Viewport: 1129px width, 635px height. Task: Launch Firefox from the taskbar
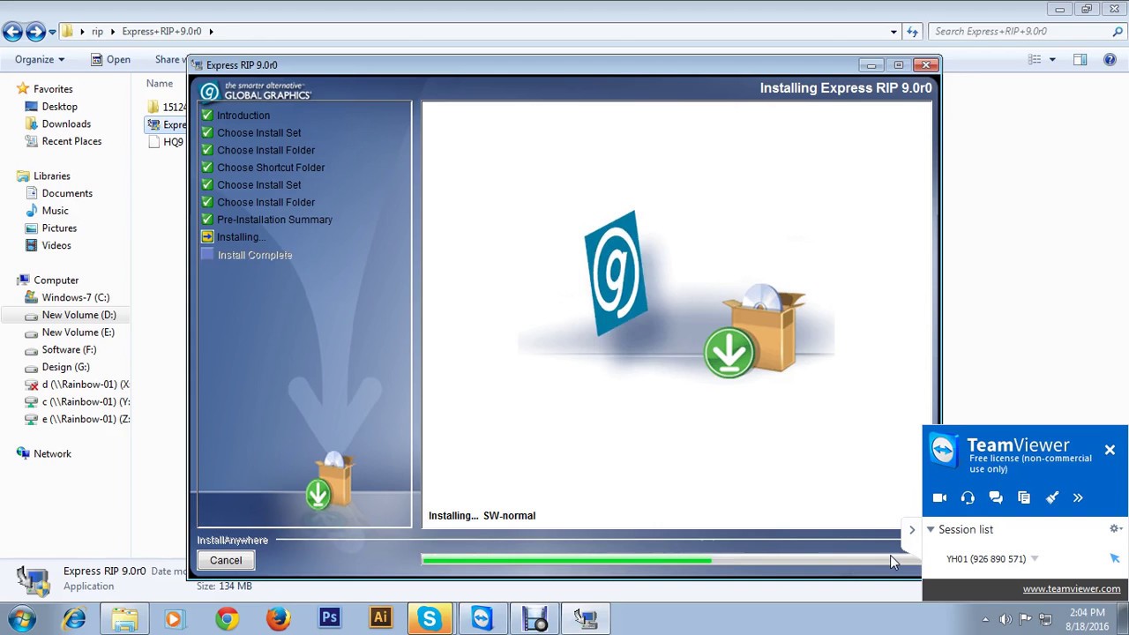[278, 619]
